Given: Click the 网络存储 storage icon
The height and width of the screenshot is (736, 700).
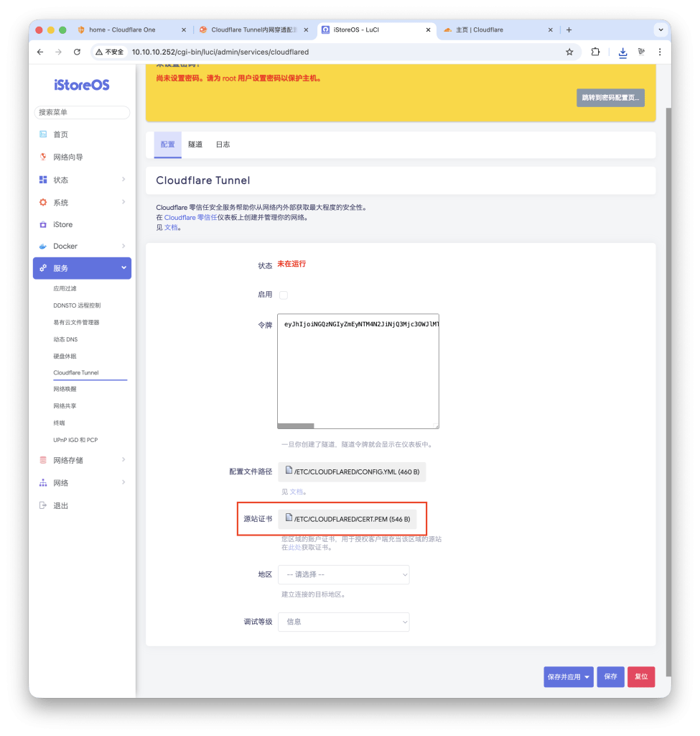Looking at the screenshot, I should (43, 461).
